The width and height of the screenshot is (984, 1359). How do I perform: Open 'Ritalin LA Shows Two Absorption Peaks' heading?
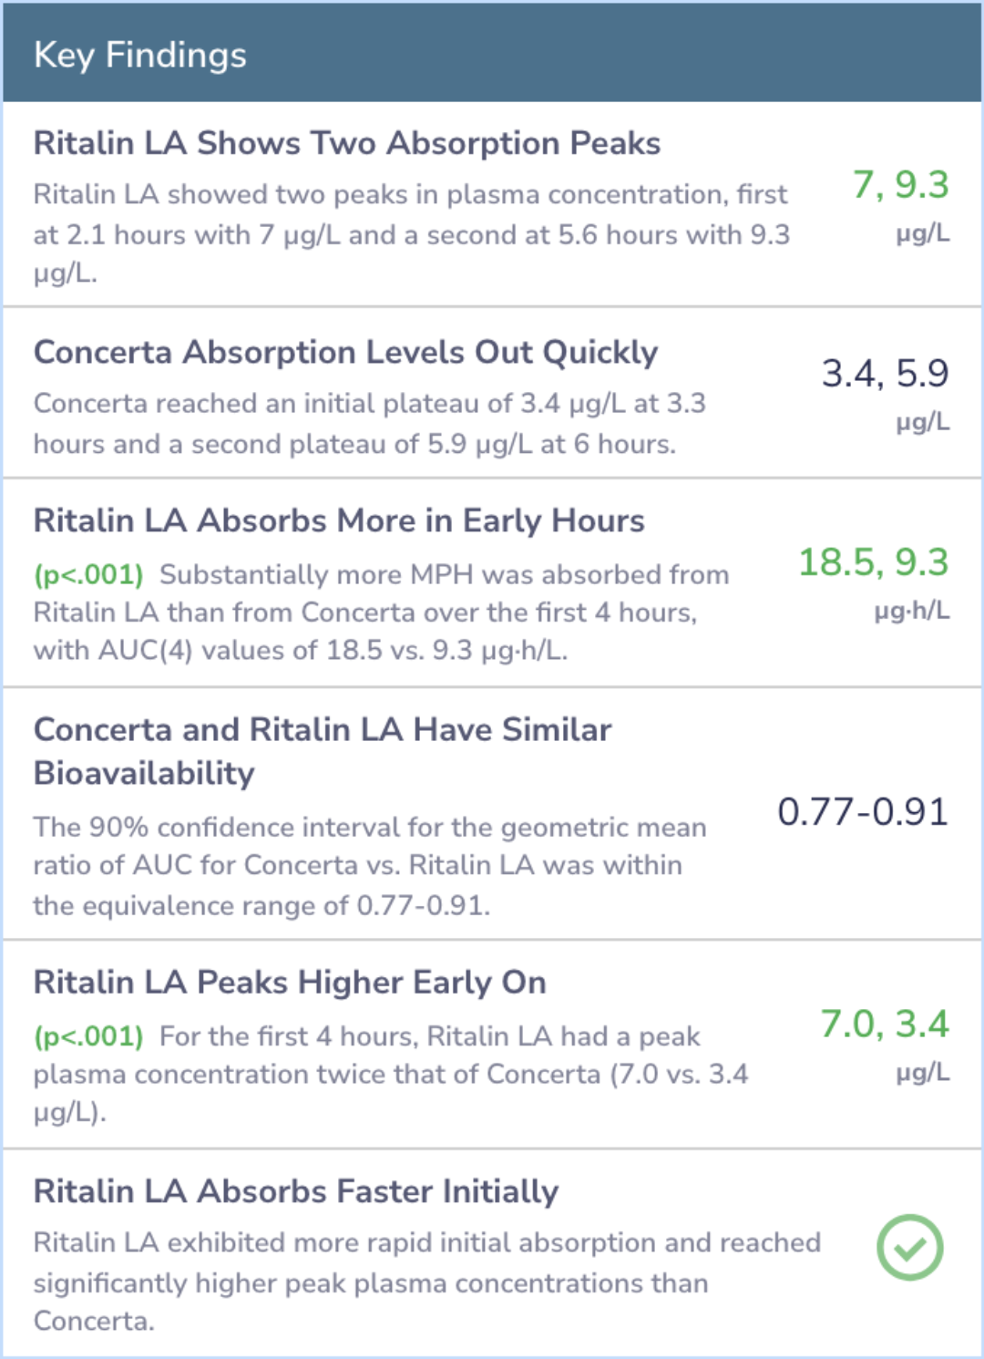tap(347, 143)
